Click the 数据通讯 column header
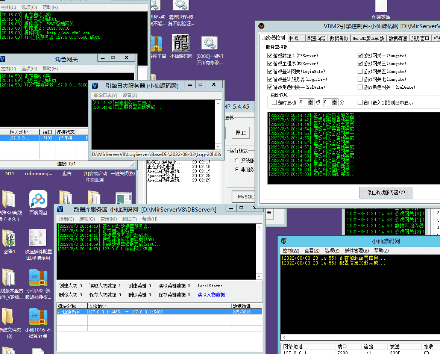The image size is (440, 354). click(x=247, y=306)
